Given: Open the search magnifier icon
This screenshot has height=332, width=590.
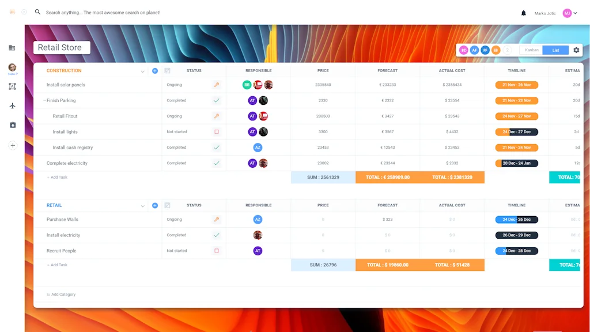Looking at the screenshot, I should (37, 12).
